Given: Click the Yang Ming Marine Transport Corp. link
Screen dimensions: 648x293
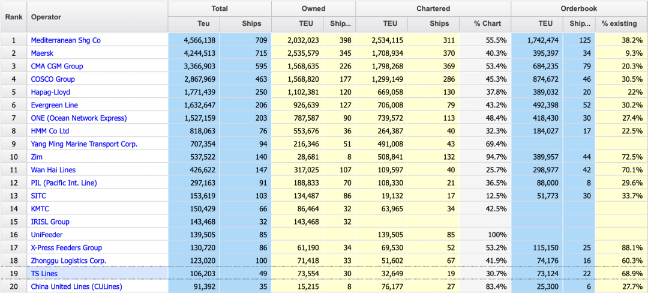Looking at the screenshot, I should tap(84, 144).
